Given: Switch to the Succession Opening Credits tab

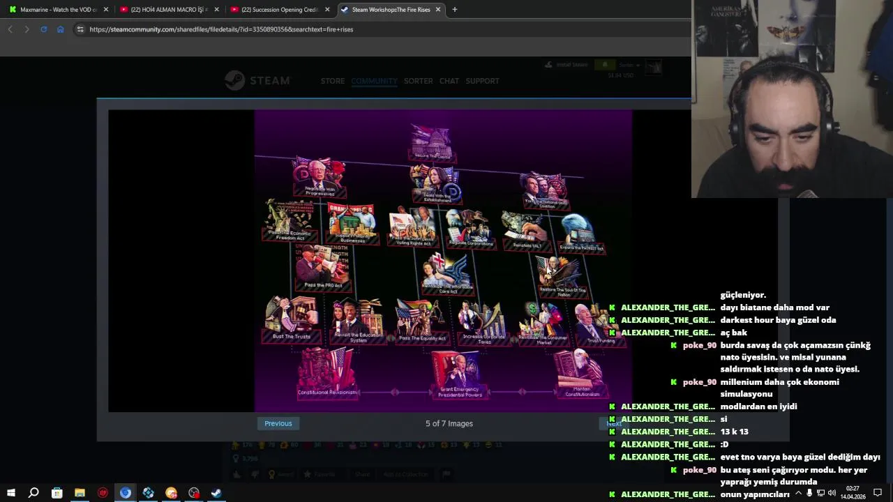Looking at the screenshot, I should tap(280, 10).
